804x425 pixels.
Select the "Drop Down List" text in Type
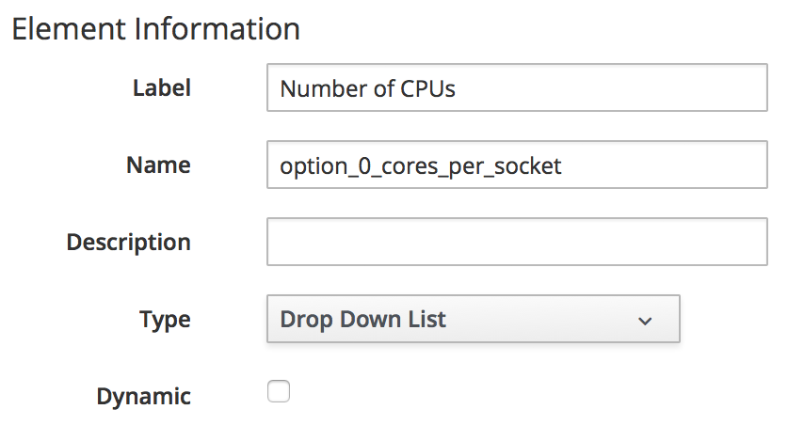(363, 320)
